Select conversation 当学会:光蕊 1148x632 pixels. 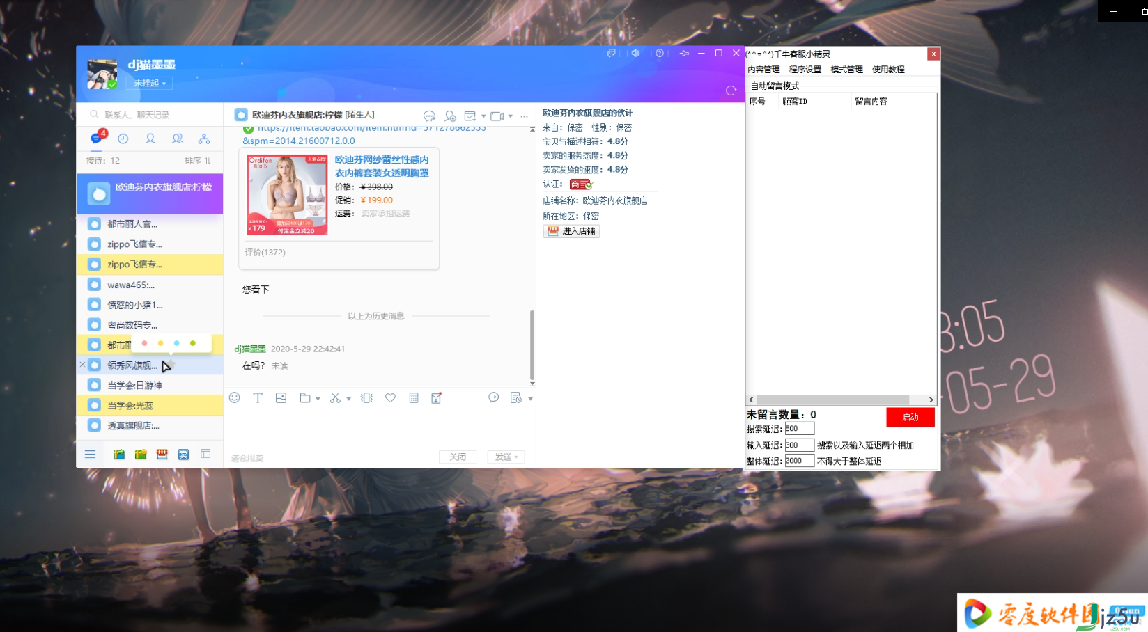150,405
